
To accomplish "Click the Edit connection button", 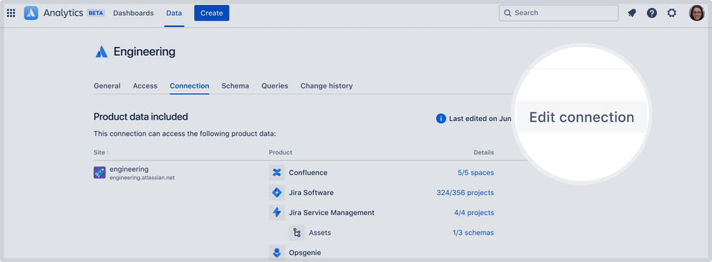I will 582,117.
